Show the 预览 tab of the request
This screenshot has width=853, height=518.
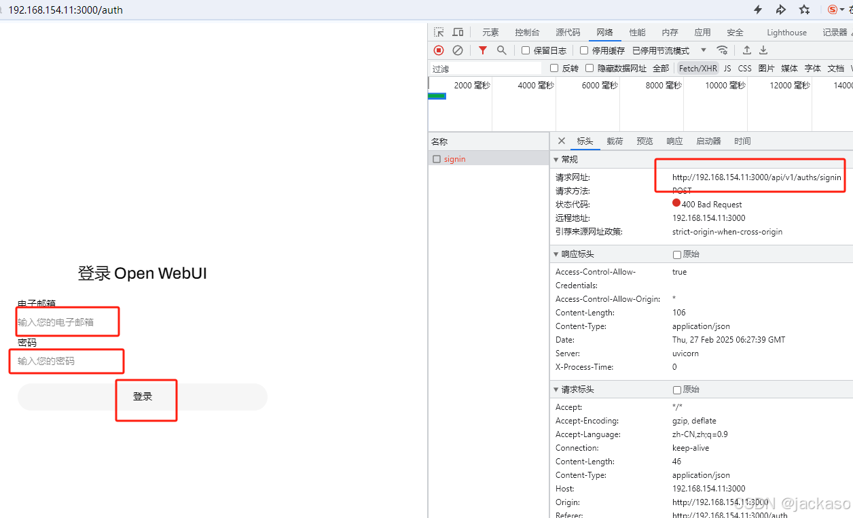(645, 141)
